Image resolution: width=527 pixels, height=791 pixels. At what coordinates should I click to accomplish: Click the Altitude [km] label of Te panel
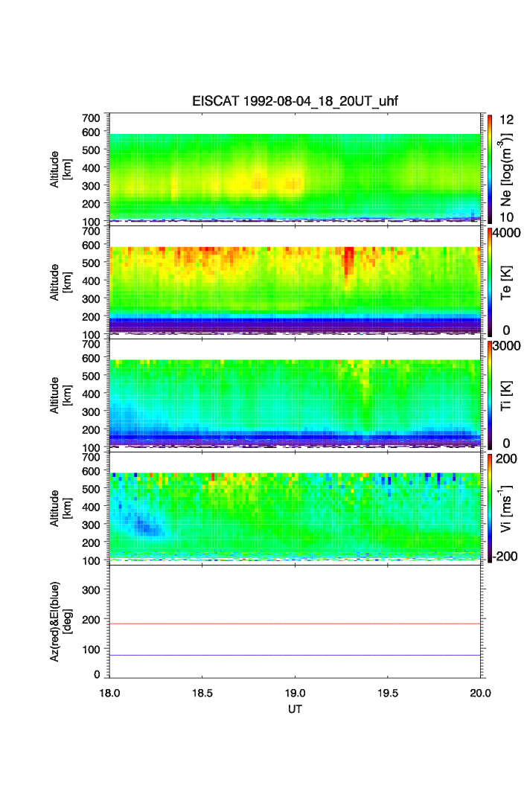pyautogui.click(x=60, y=283)
